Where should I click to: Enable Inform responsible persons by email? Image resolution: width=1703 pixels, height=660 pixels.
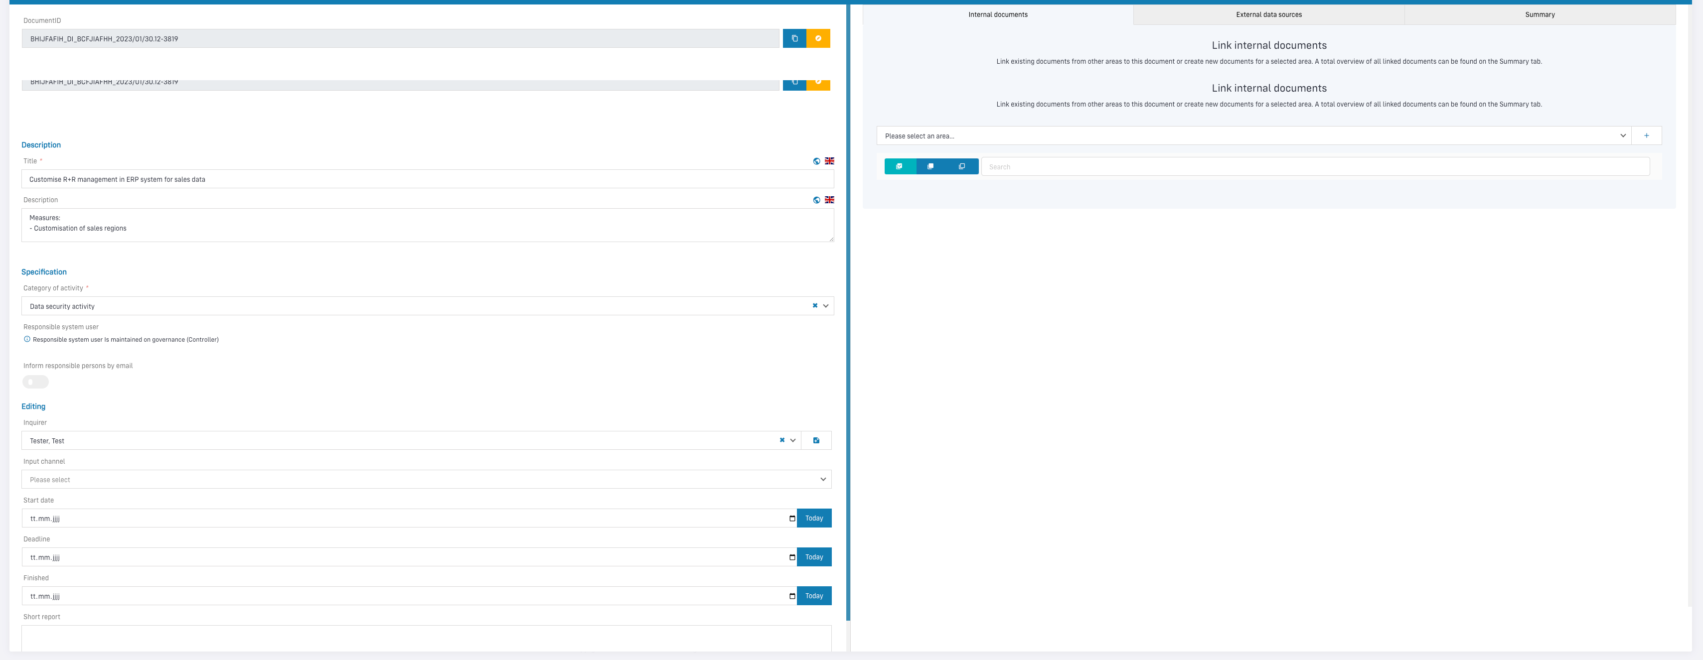36,382
